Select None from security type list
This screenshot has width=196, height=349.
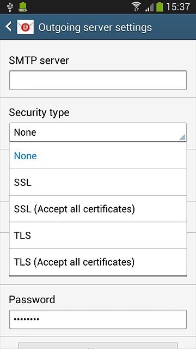pos(98,155)
